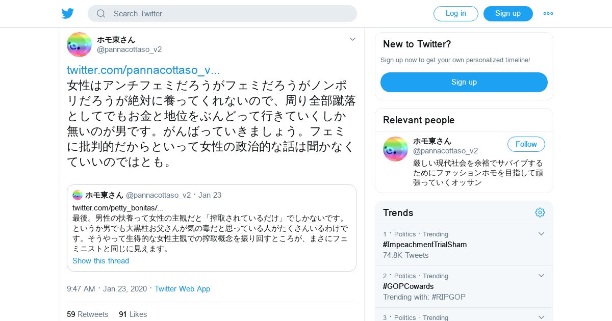The width and height of the screenshot is (612, 321).
Task: Click the tweet author's rainbow avatar
Action: point(79,44)
